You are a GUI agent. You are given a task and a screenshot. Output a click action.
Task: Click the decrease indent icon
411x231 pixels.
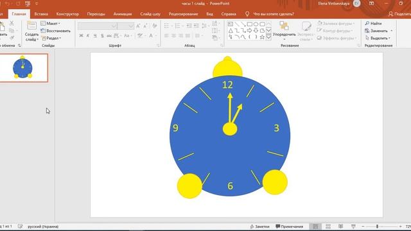coord(189,26)
